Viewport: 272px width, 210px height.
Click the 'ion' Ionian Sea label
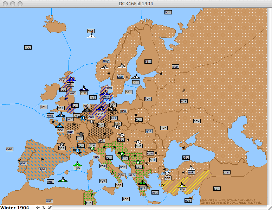[125, 199]
